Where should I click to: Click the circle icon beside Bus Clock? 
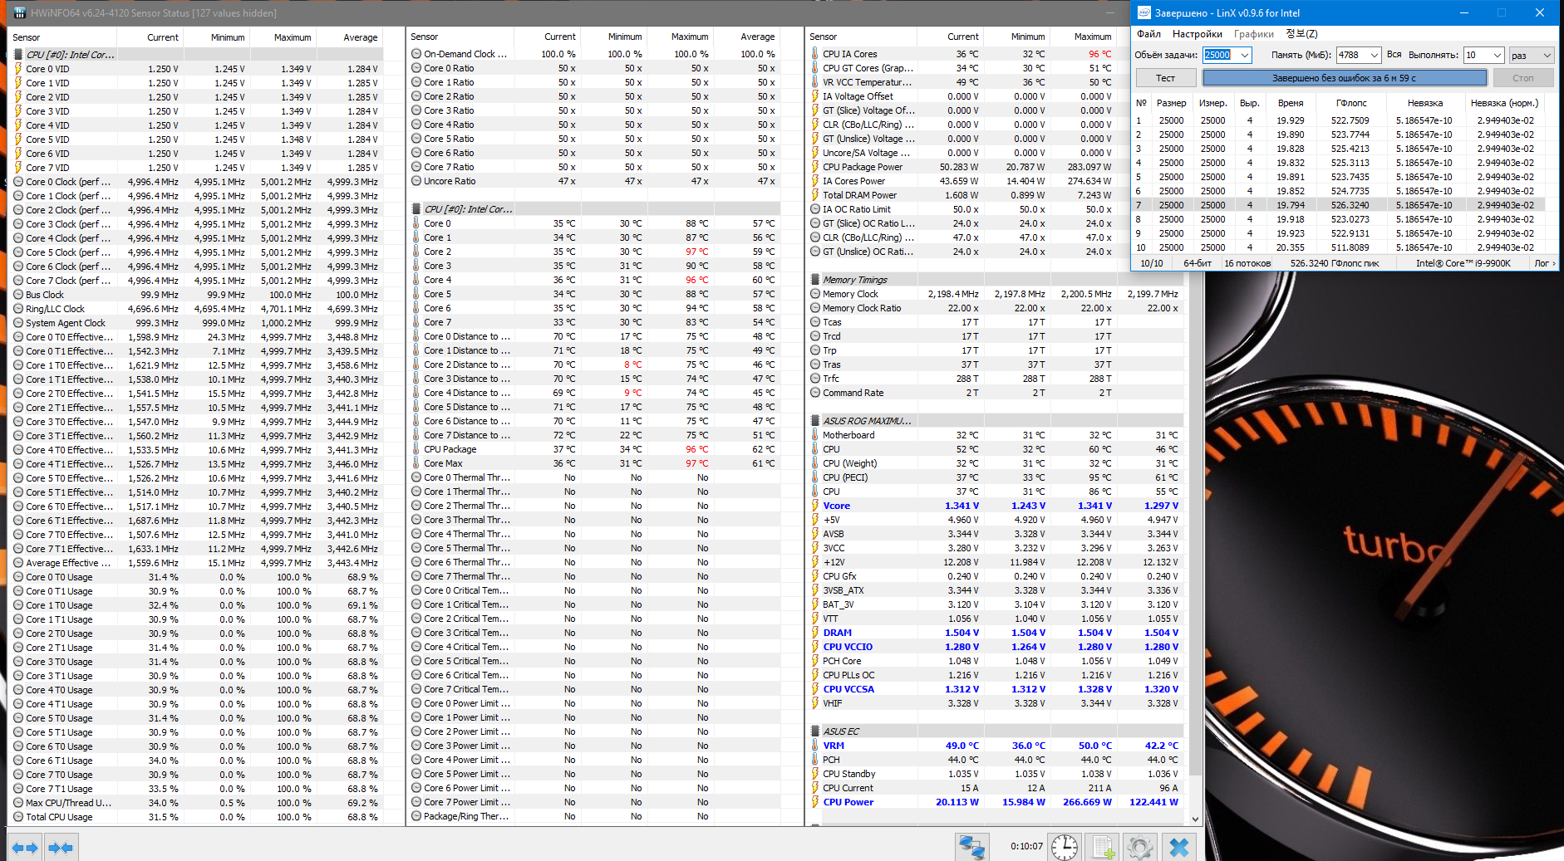click(x=18, y=295)
